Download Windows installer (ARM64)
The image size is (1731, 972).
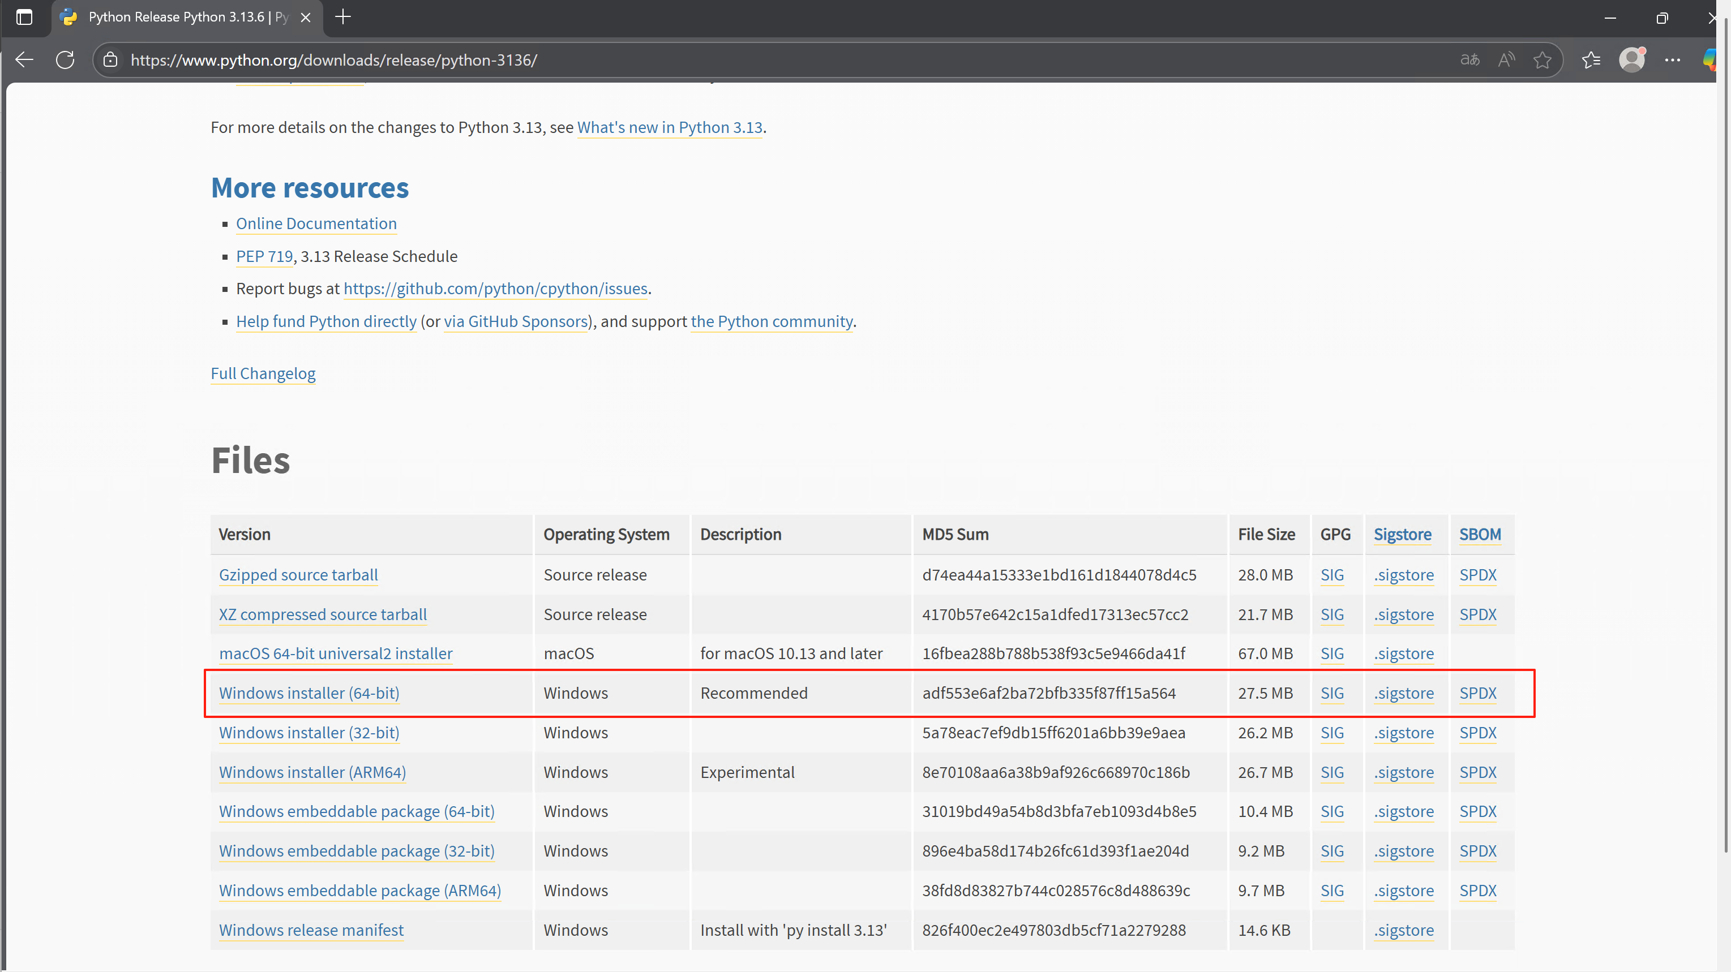312,772
